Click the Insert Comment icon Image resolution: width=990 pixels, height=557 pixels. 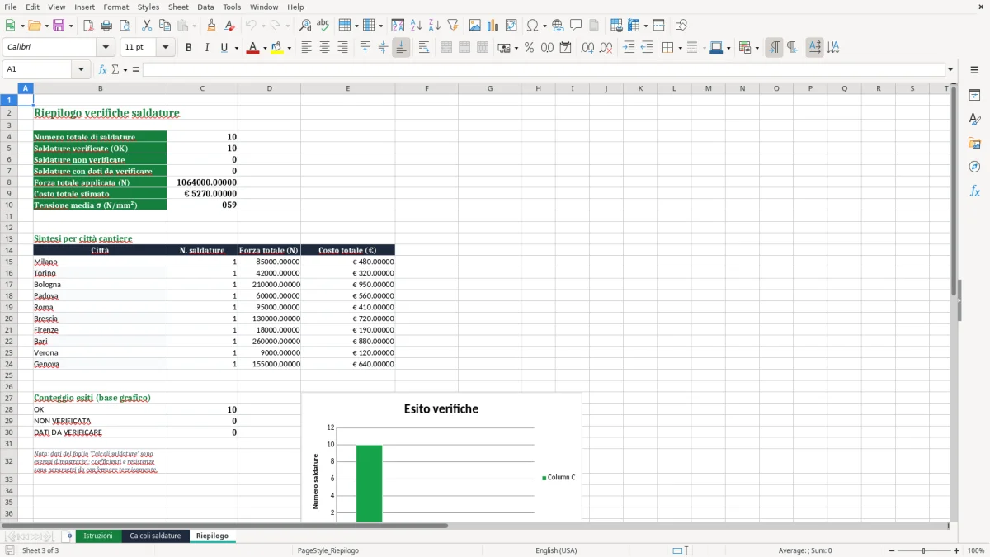pos(576,26)
